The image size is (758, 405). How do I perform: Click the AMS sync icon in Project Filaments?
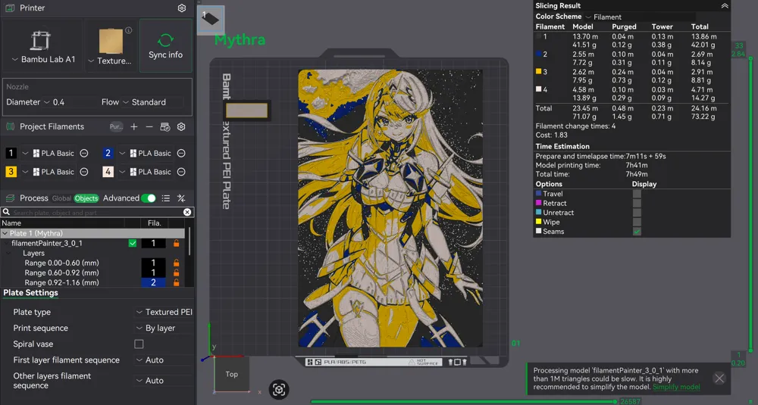(x=164, y=126)
